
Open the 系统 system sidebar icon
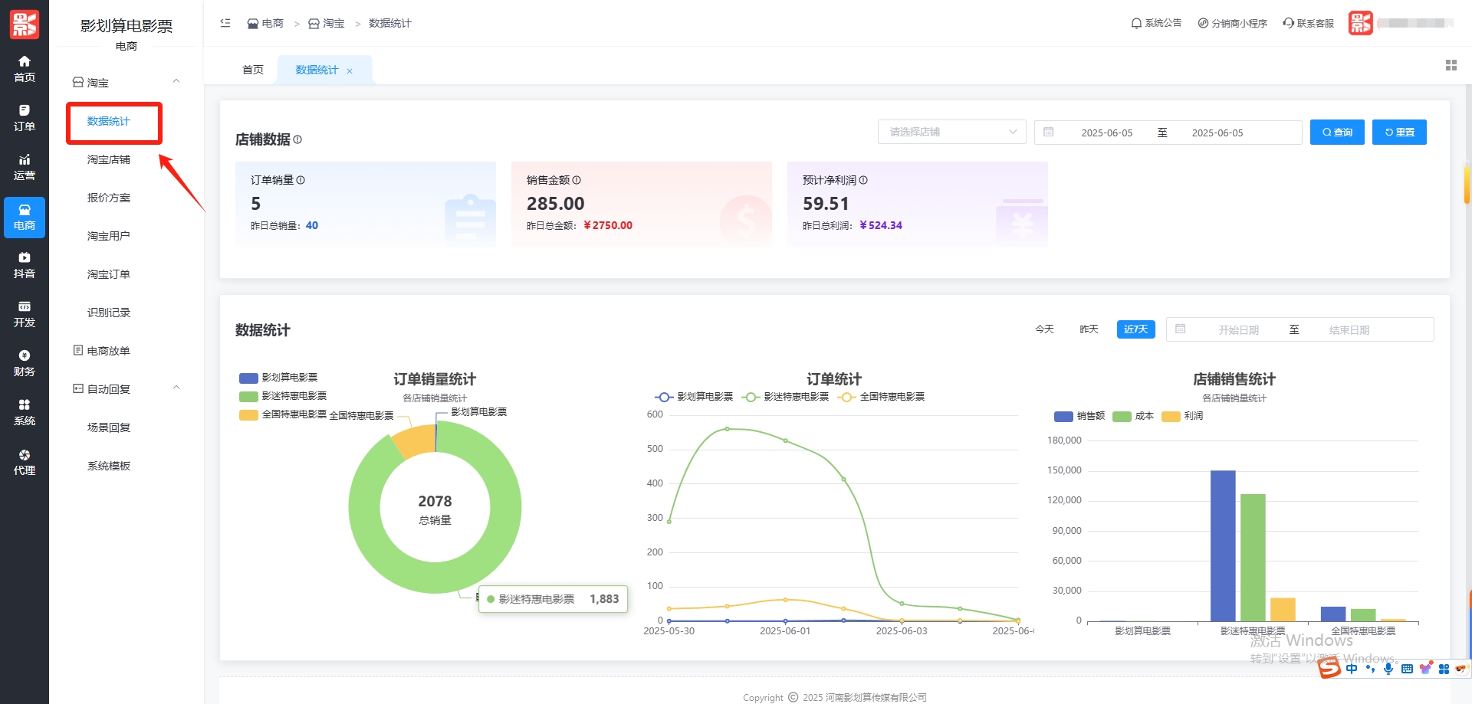click(x=25, y=412)
